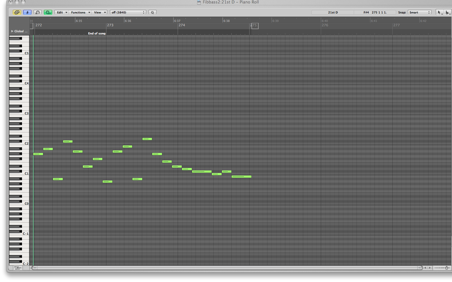The image size is (452, 282).
Task: Click the horizontal scrollbar track
Action: tap(226, 268)
